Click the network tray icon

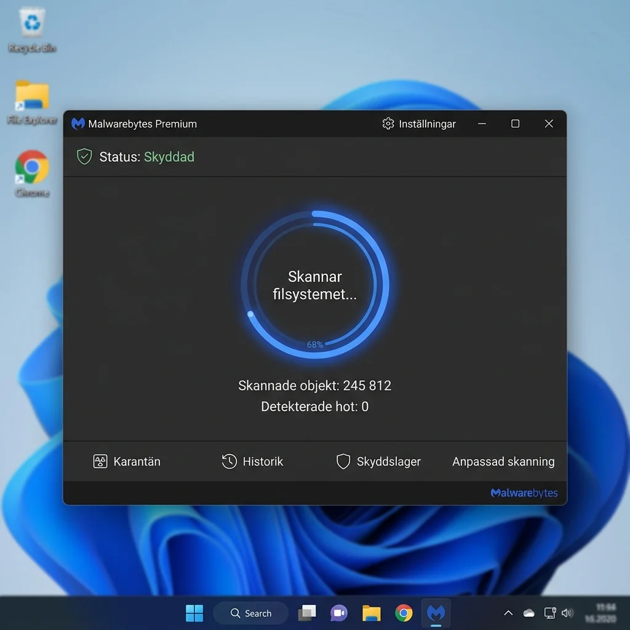pos(549,613)
